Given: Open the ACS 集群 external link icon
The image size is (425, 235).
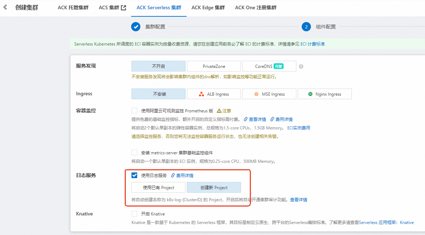Looking at the screenshot, I should coord(124,8).
